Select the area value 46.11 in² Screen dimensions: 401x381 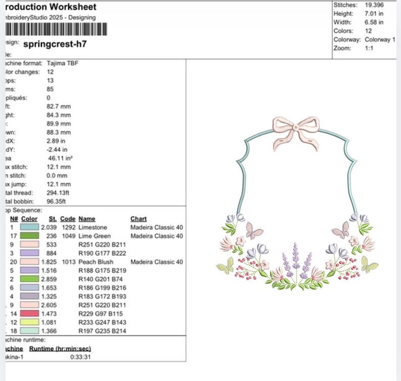60,158
